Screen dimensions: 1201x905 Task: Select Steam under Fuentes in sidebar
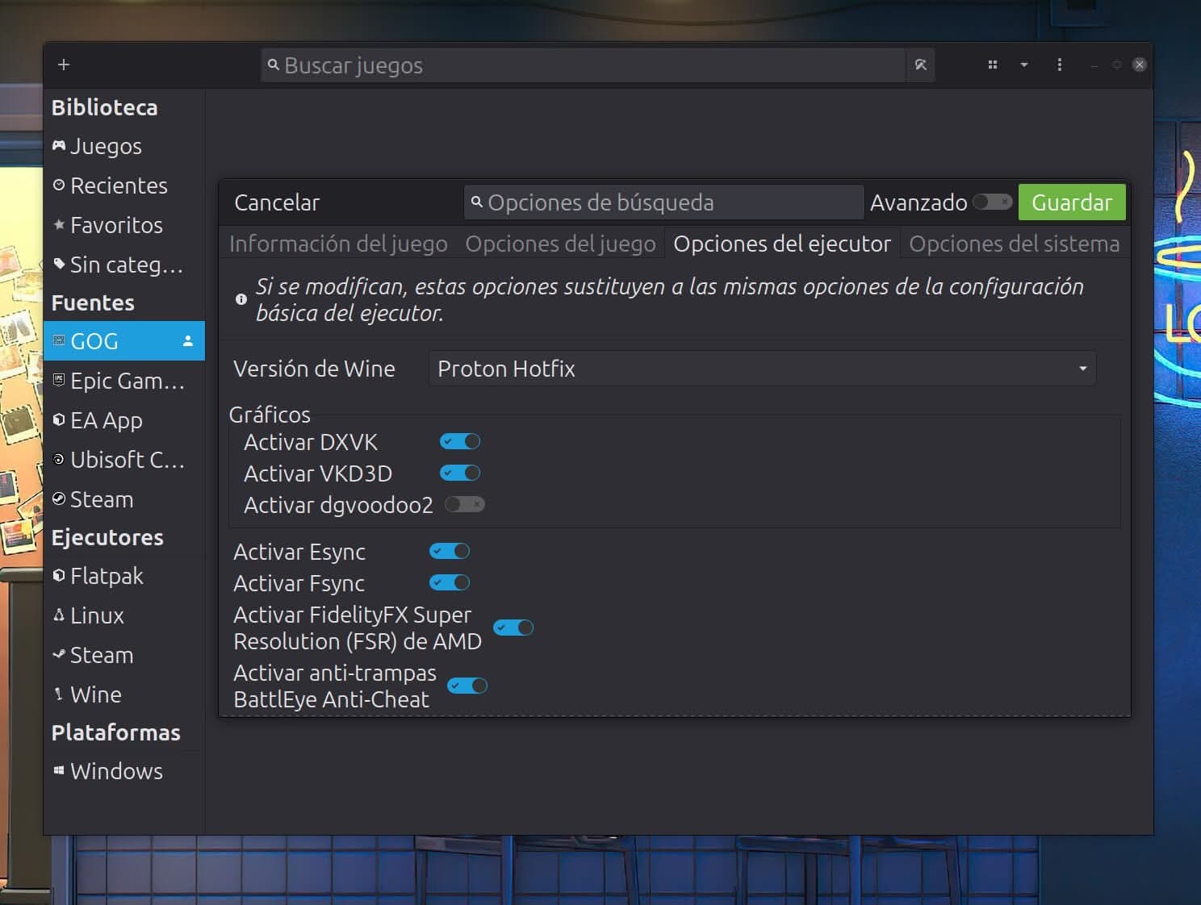(x=102, y=499)
